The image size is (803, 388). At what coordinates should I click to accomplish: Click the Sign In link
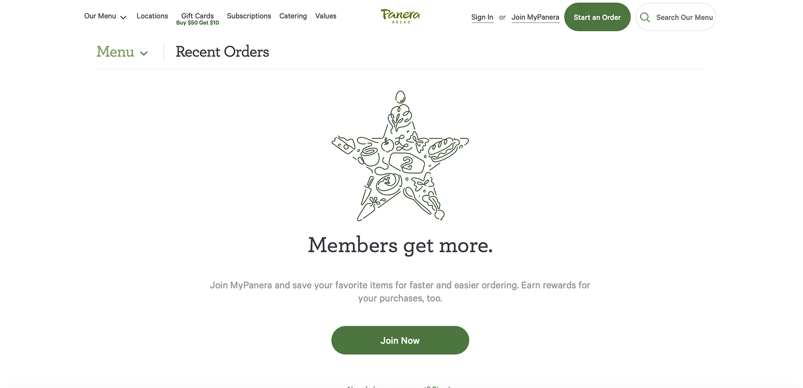[482, 17]
